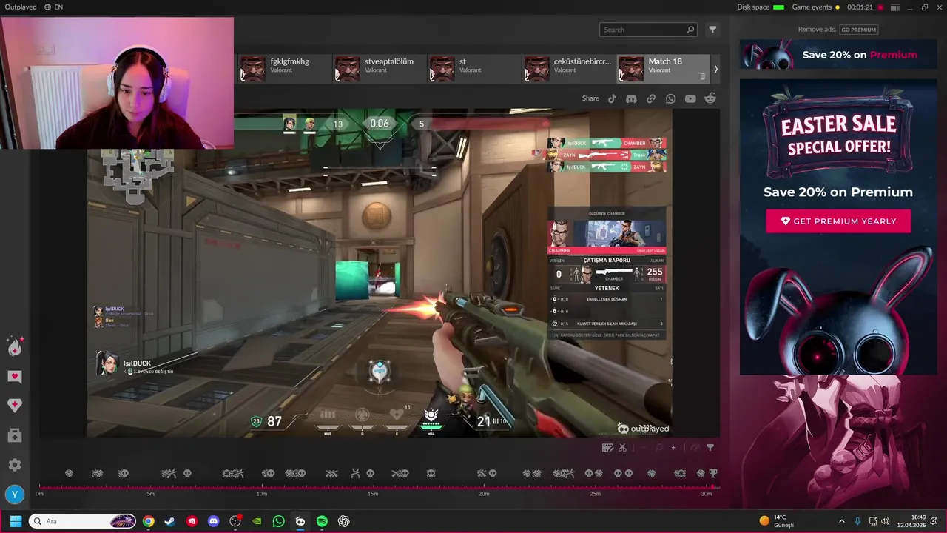The height and width of the screenshot is (533, 947).
Task: Click the timeline magnifier icon
Action: (659, 447)
